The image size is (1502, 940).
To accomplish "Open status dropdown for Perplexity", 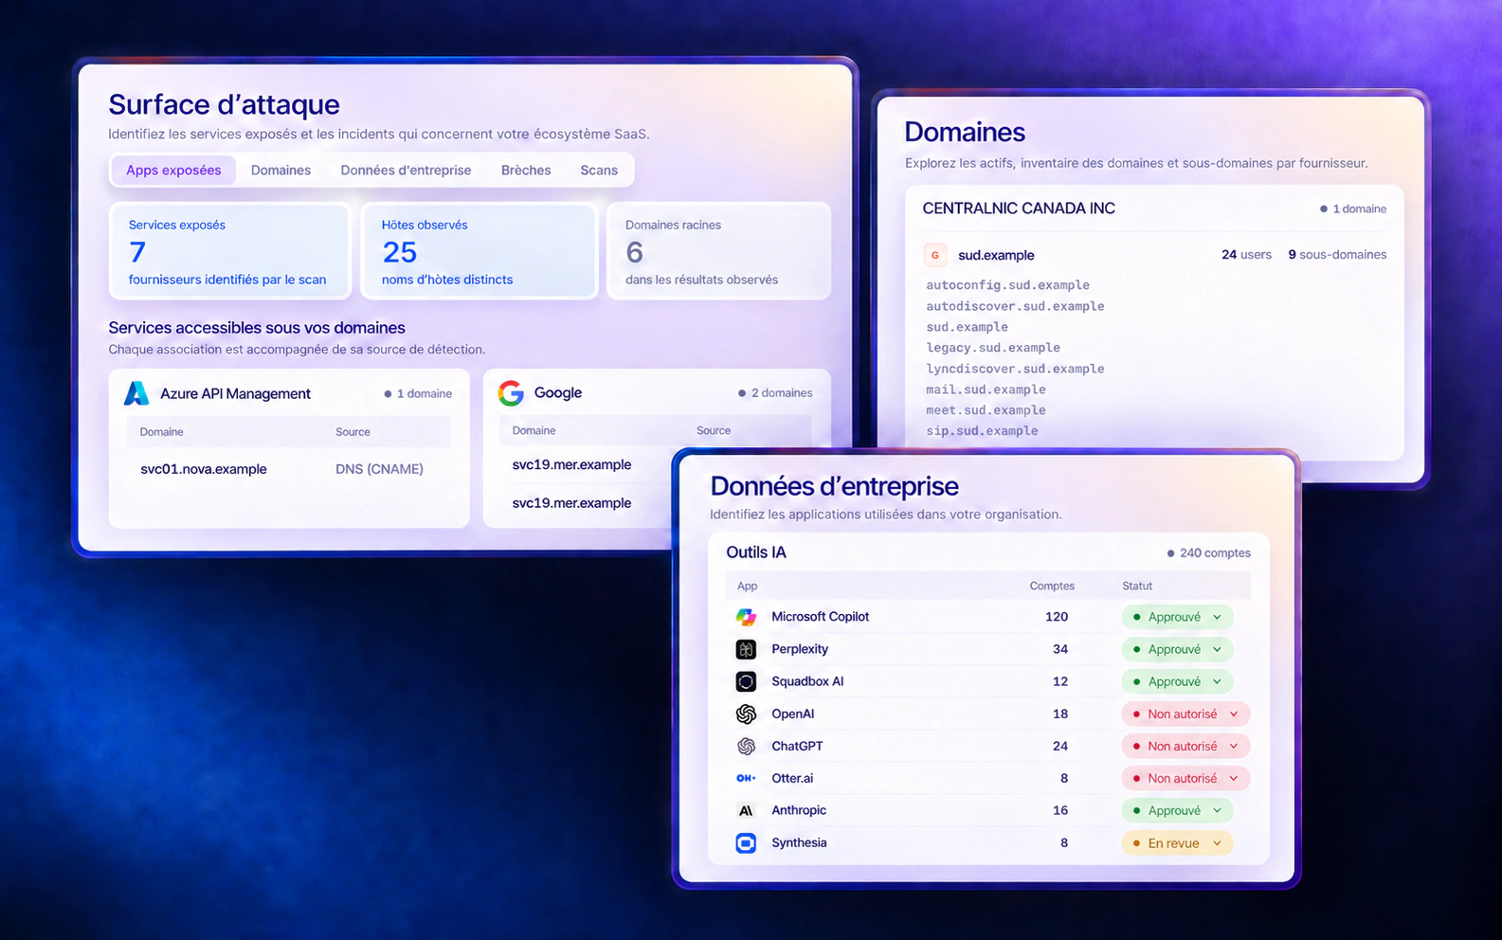I will (1177, 649).
